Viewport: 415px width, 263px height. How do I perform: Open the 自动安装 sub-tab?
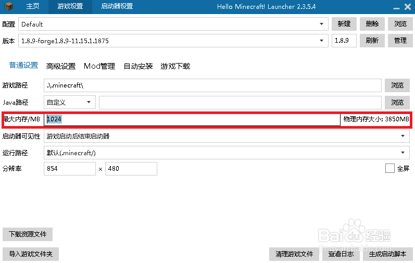(138, 66)
